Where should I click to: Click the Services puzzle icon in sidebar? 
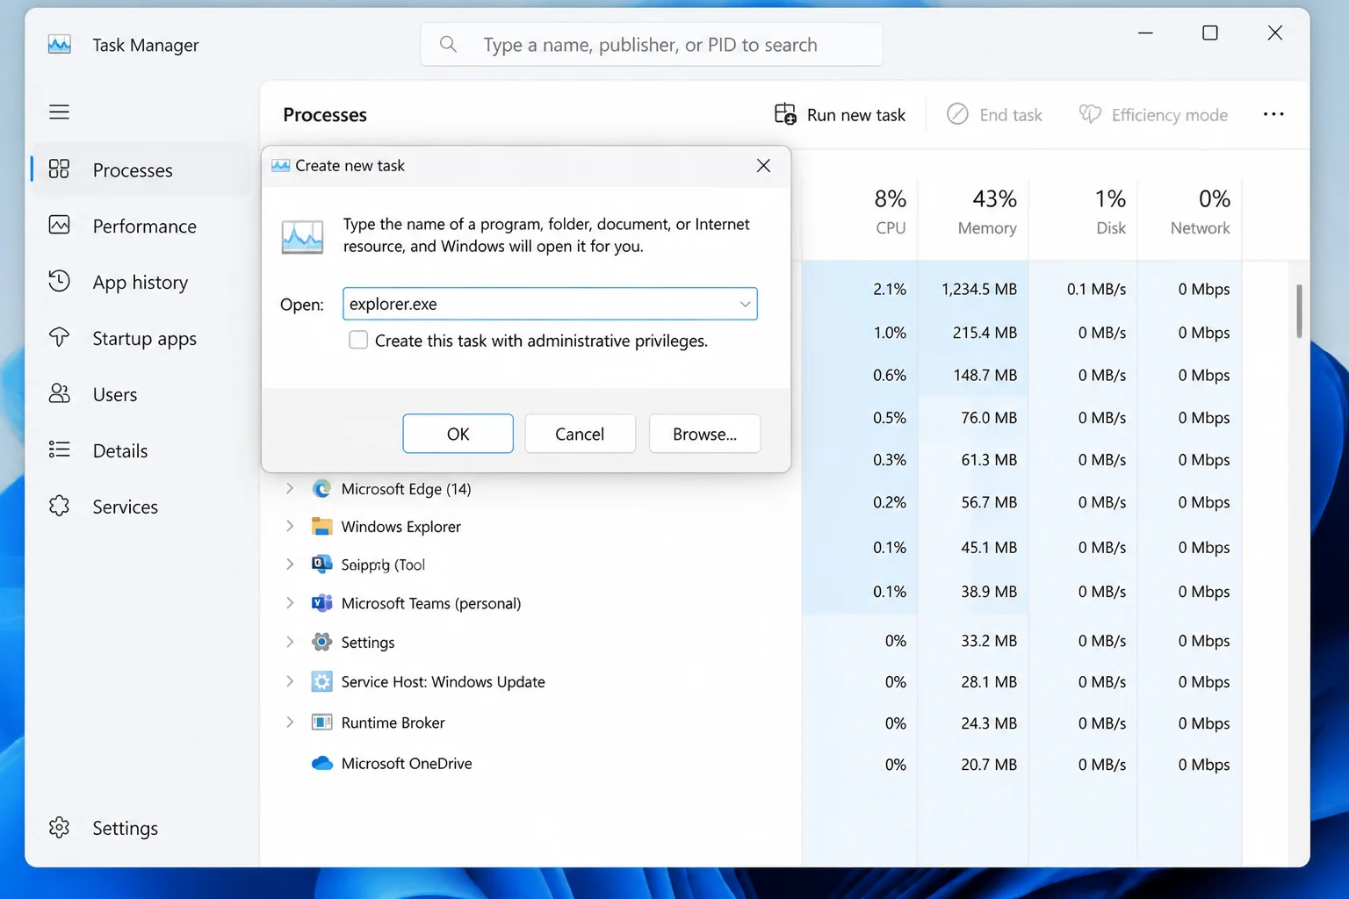tap(59, 507)
